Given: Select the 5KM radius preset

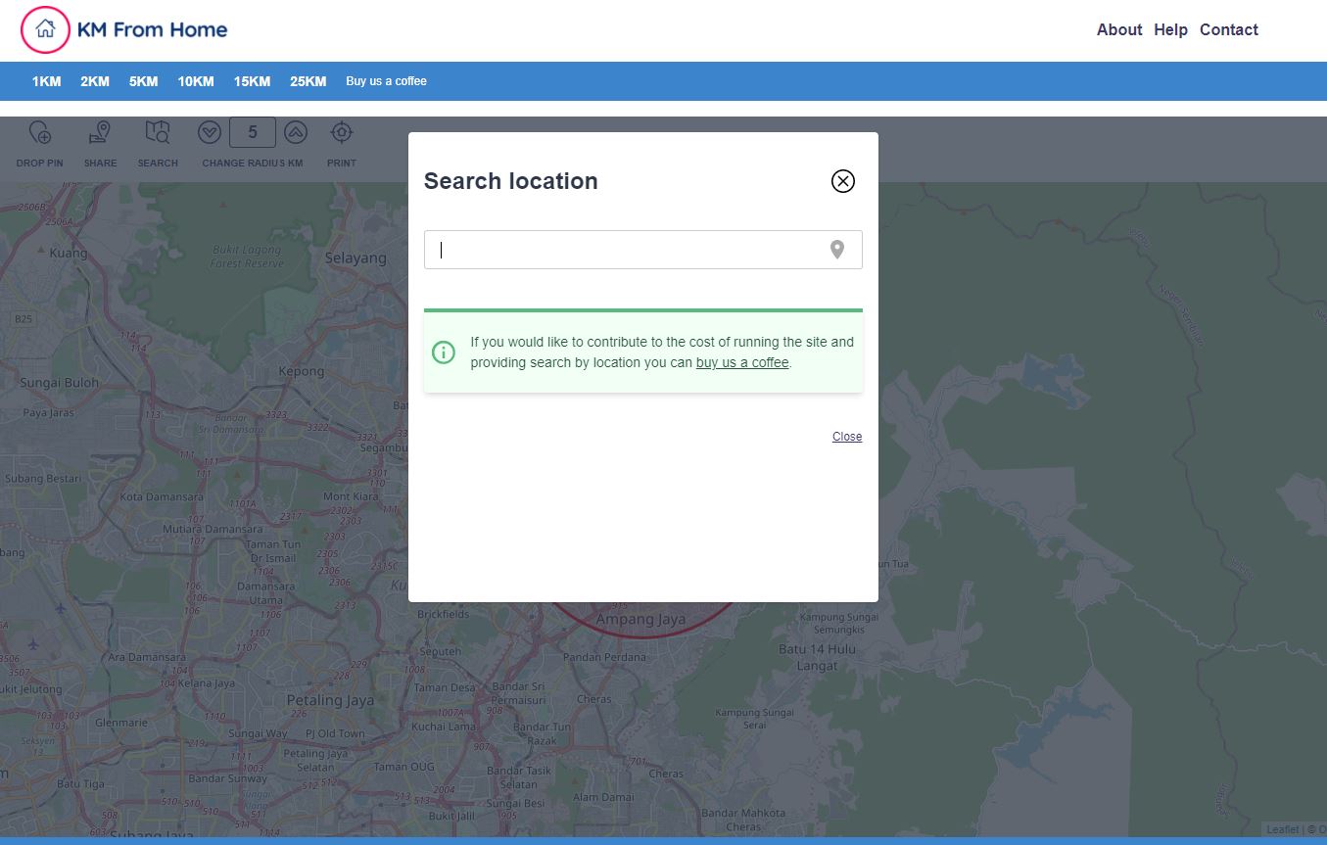Looking at the screenshot, I should pos(143,81).
